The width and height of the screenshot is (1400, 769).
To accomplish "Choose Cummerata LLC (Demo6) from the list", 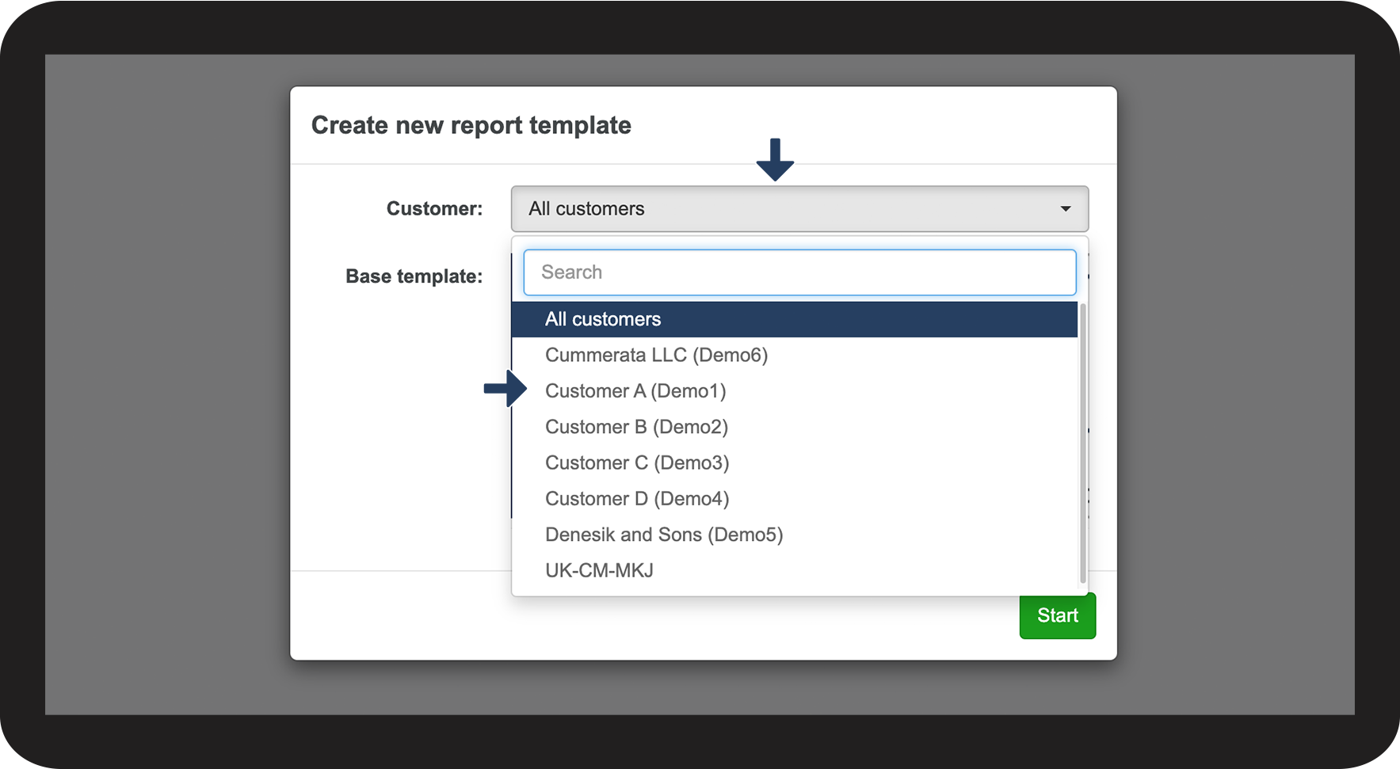I will click(x=656, y=355).
